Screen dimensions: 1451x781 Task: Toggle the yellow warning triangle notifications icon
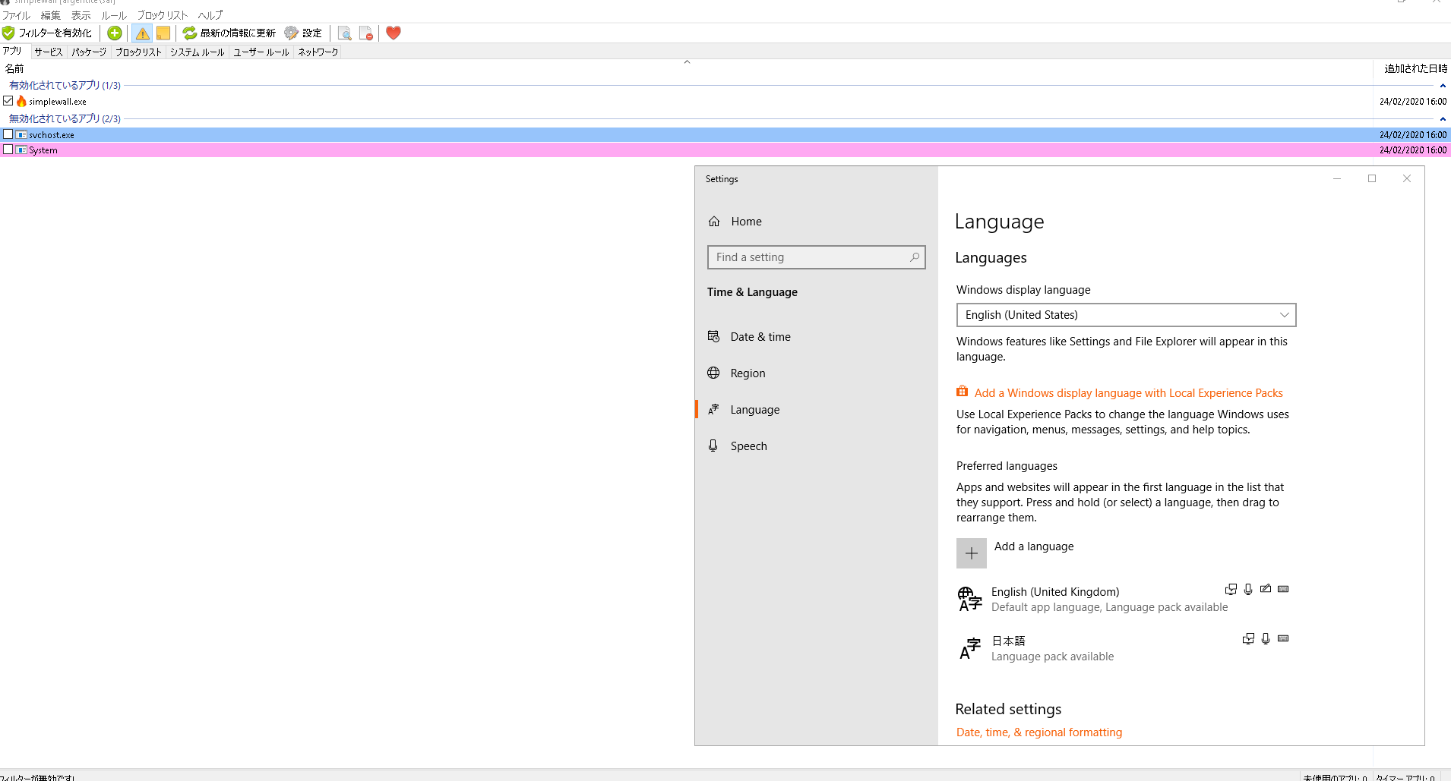[142, 33]
